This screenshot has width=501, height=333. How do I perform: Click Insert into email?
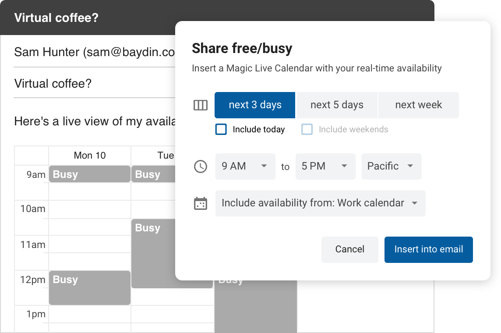[x=428, y=249]
